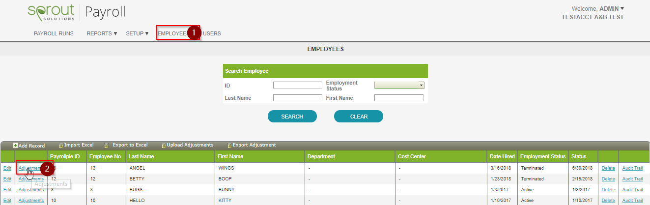Click Edit for BETTY BOOP row

tap(7, 179)
